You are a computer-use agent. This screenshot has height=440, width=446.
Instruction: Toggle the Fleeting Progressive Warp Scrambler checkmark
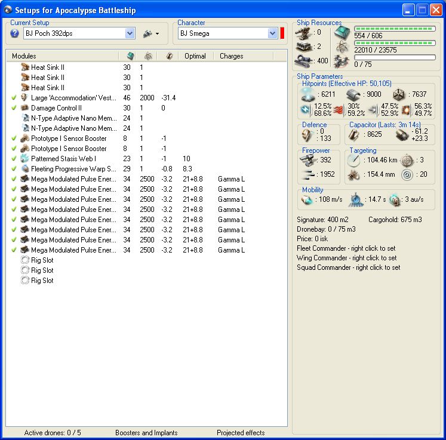14,169
